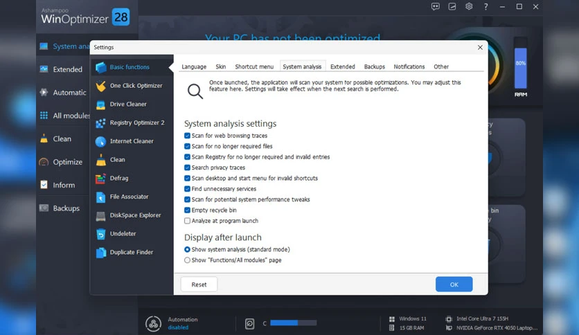This screenshot has width=579, height=335.
Task: Select Internet Cleaner settings icon
Action: pos(101,141)
